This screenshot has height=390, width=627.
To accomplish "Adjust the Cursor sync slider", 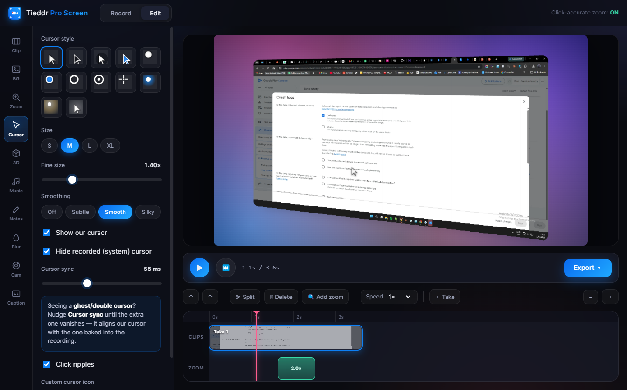I will (x=102, y=283).
